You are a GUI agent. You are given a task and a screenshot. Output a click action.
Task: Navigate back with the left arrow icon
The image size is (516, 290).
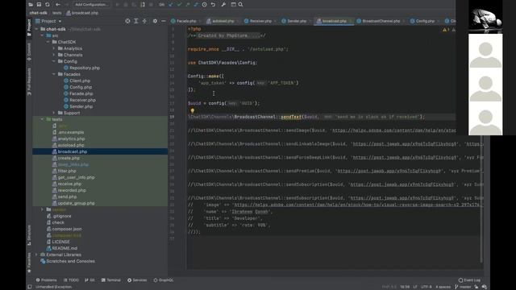[x=58, y=5]
